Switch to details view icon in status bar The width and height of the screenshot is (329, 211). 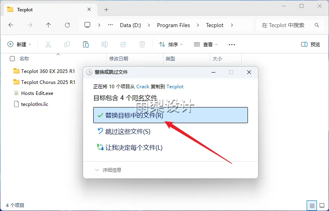pos(312,206)
